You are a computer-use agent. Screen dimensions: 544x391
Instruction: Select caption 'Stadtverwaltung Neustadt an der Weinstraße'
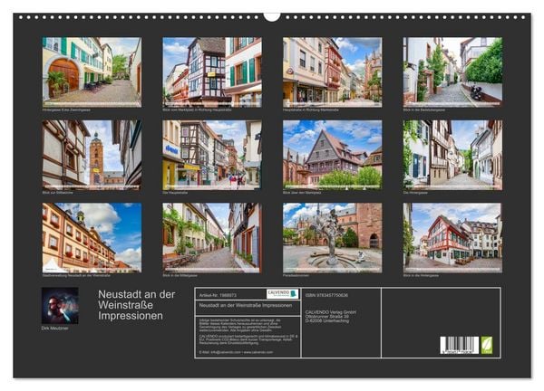[76, 276]
